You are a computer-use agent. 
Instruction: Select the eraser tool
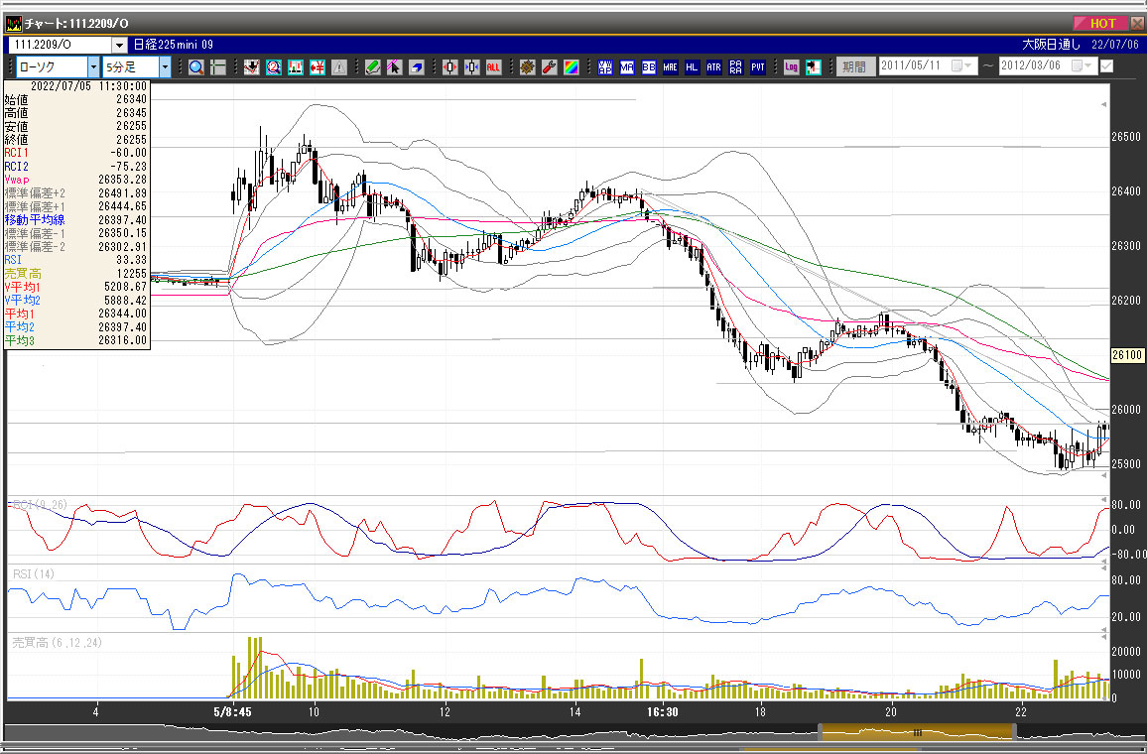pos(417,67)
